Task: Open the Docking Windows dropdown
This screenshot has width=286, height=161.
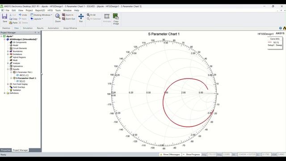Action: point(42,15)
